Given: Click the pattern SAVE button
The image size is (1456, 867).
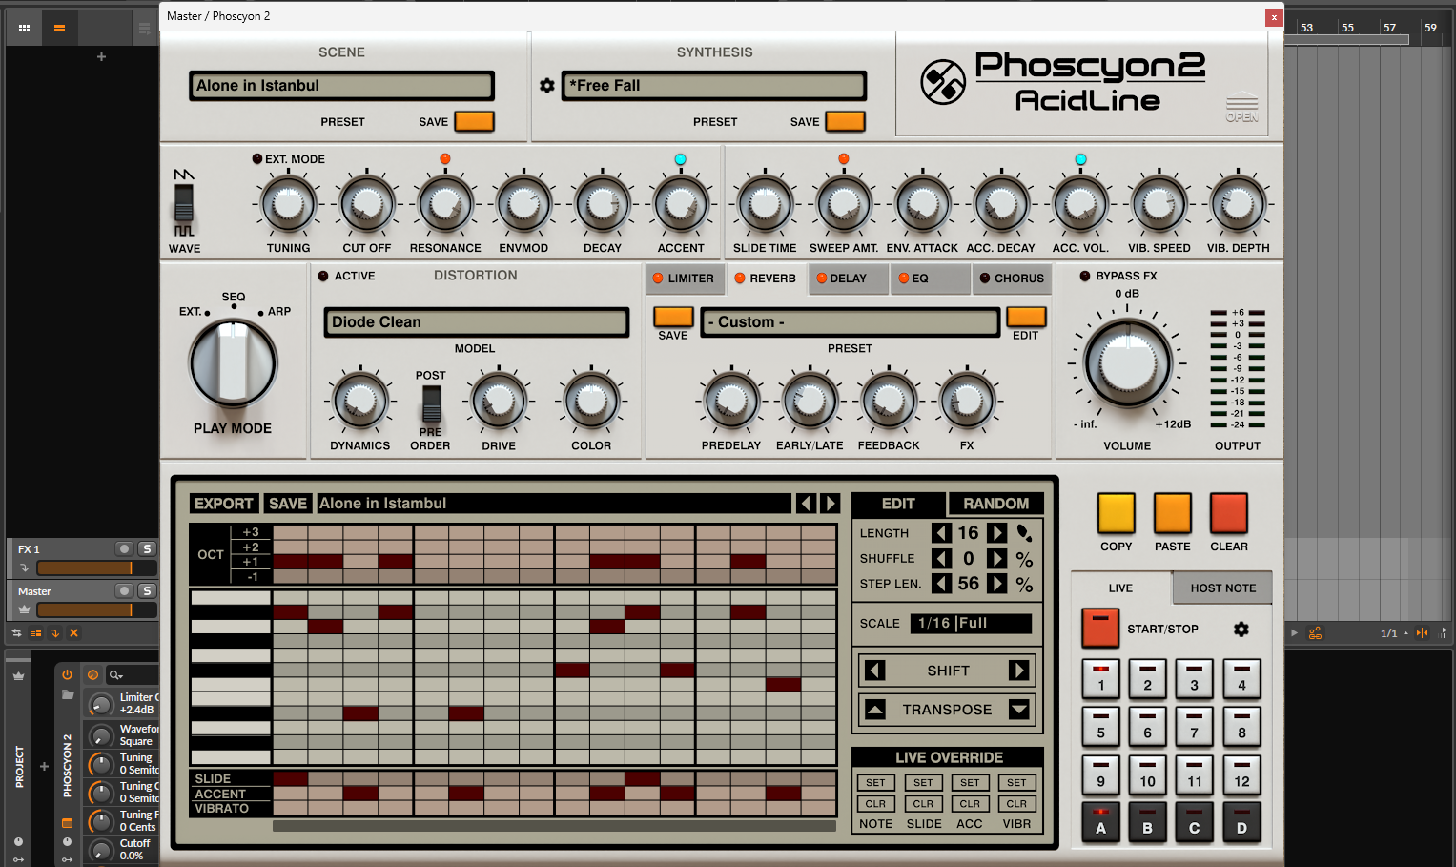Looking at the screenshot, I should [x=288, y=504].
